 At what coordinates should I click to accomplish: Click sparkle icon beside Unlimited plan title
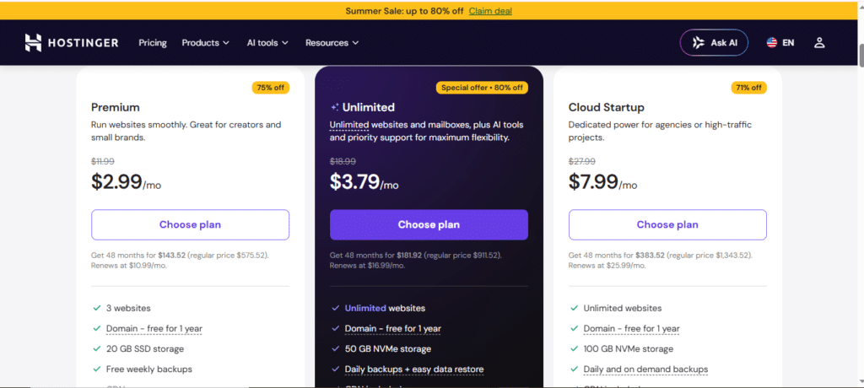coord(334,107)
